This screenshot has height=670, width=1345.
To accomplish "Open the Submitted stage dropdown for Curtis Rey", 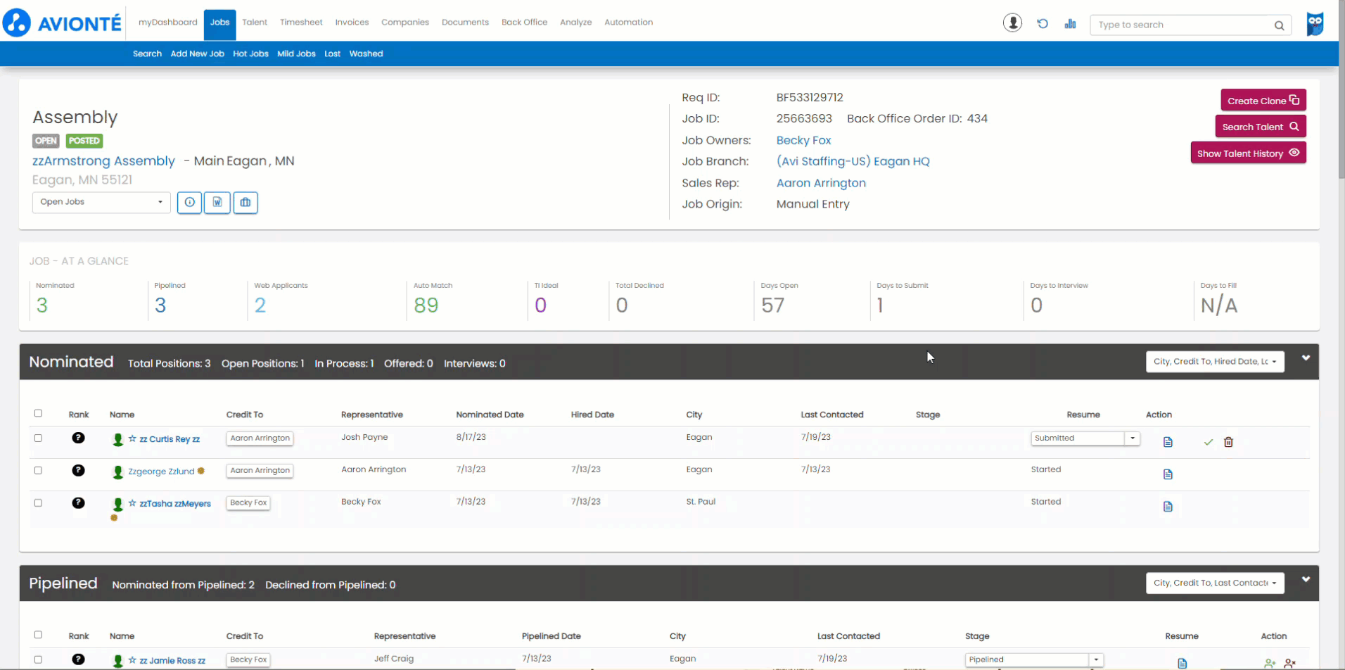I will point(1085,438).
